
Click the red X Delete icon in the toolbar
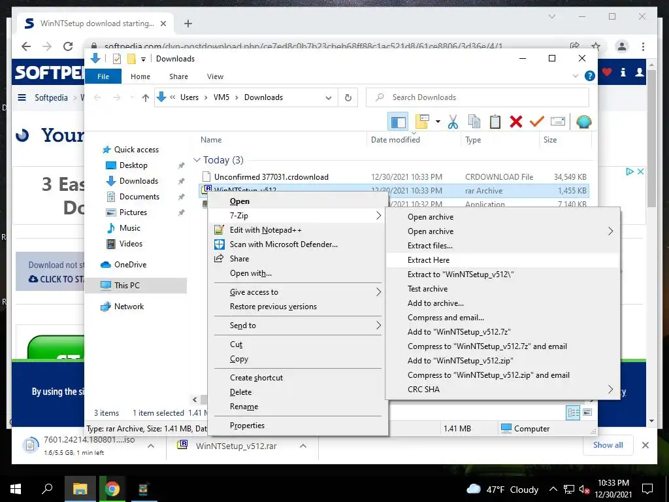(516, 122)
